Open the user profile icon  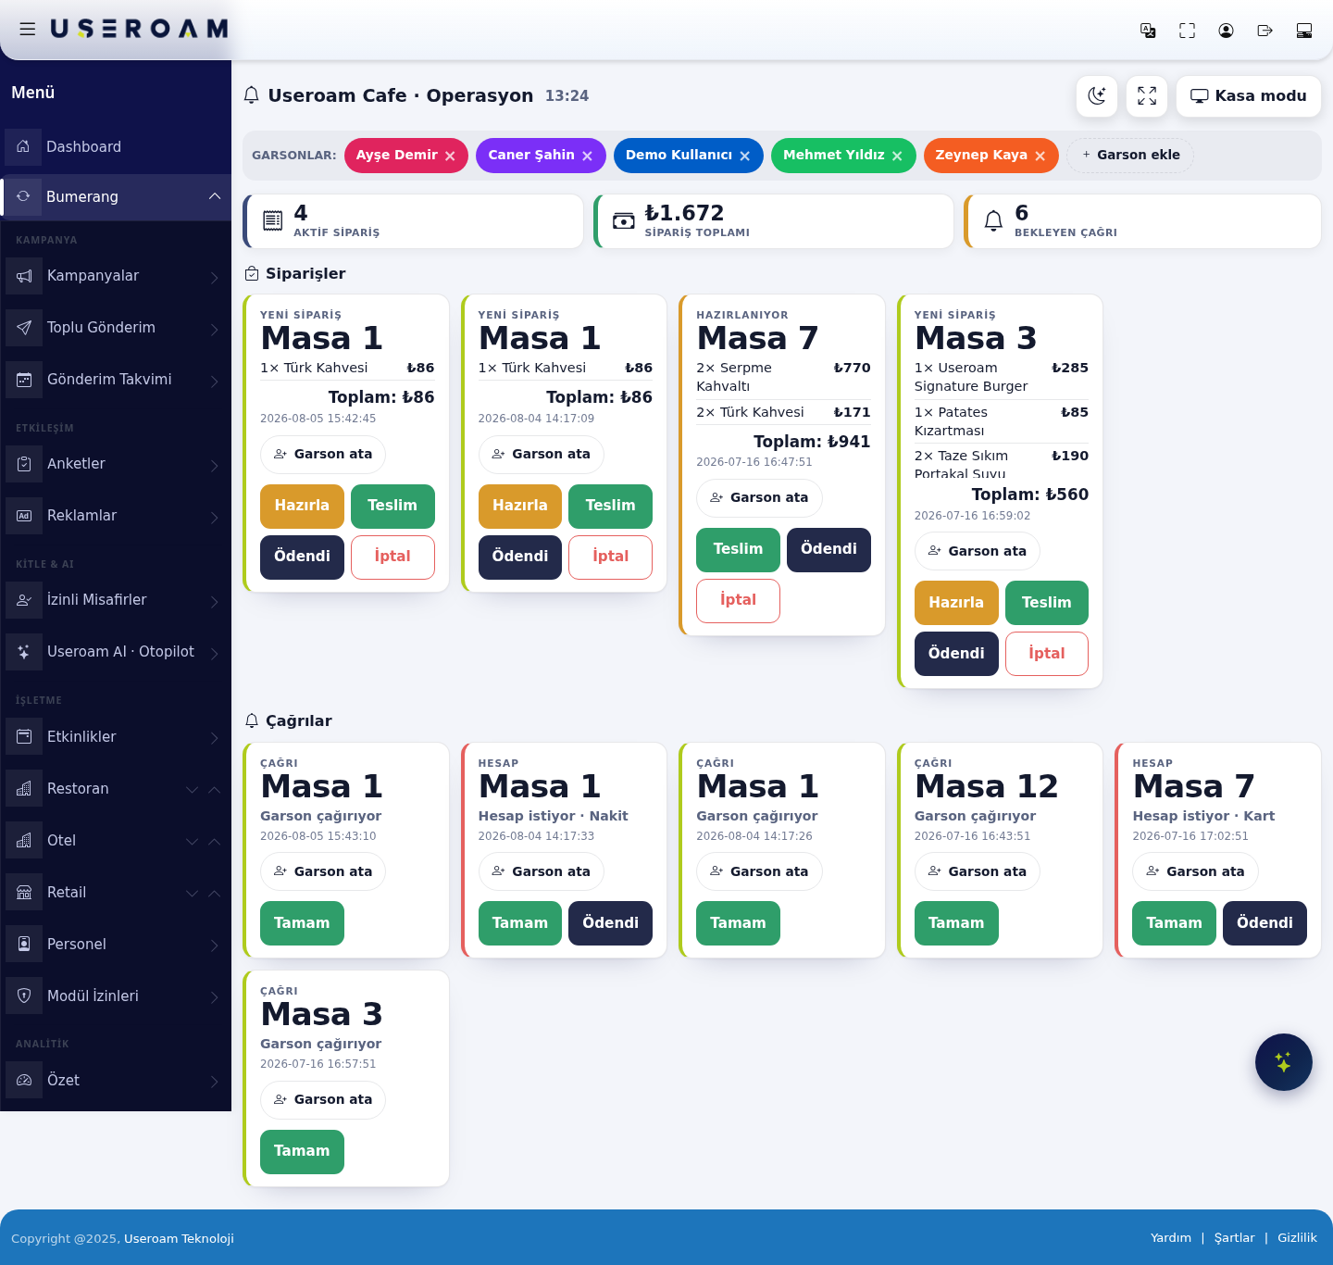1226,31
